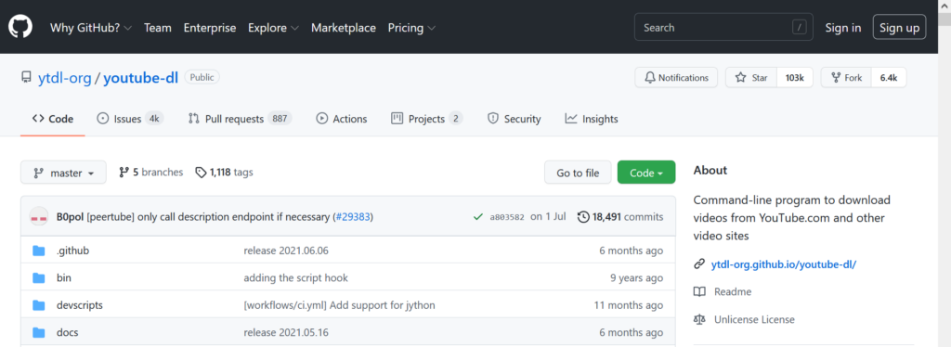
Task: Star the youtube-dl repository
Action: [x=751, y=78]
